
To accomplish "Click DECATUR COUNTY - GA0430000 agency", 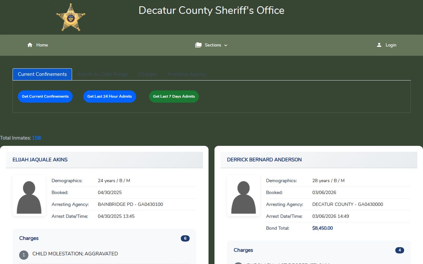I will 348,204.
